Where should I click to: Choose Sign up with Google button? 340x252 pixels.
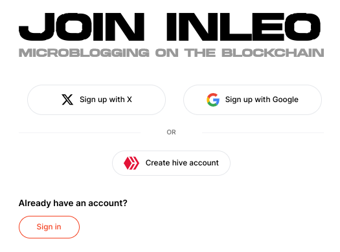click(x=253, y=100)
